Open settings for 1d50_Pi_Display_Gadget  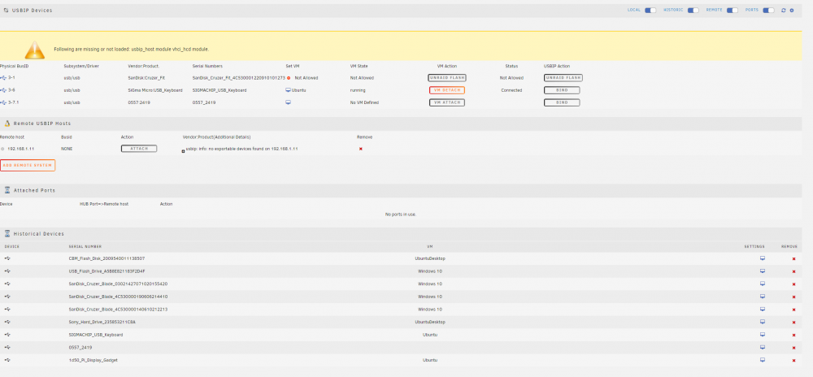763,359
